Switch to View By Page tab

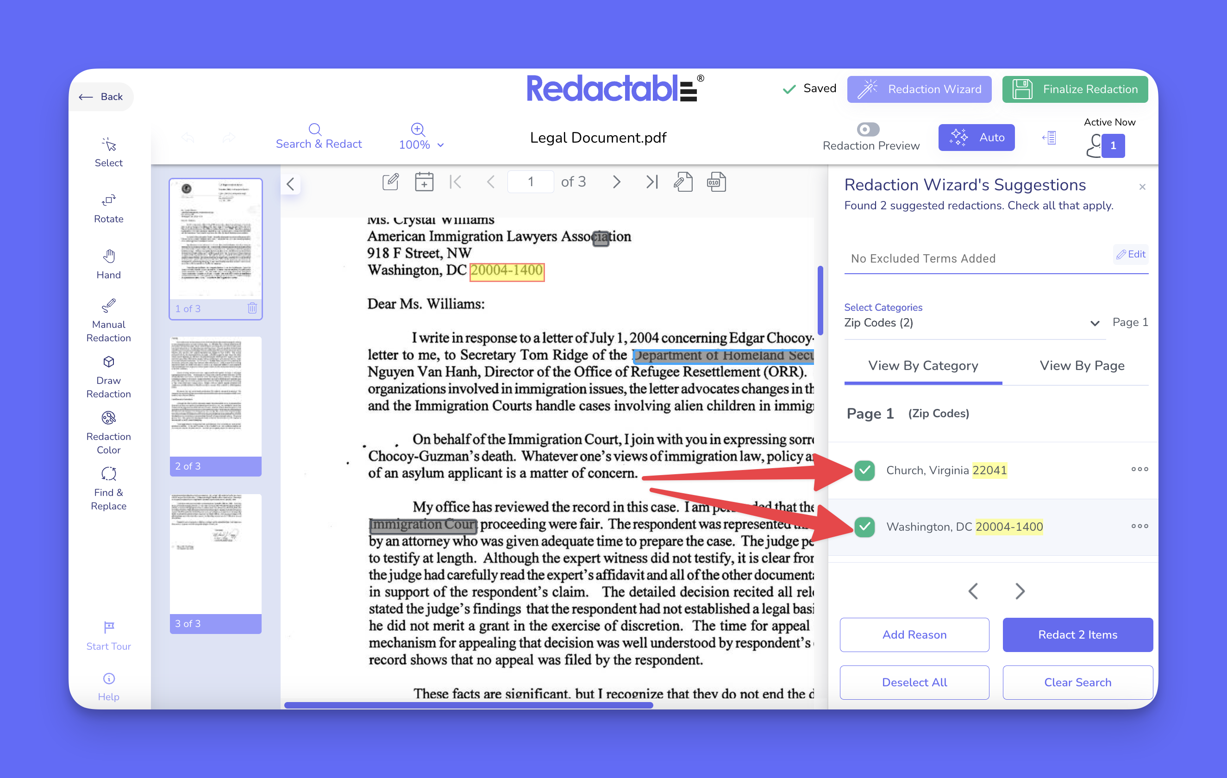(x=1081, y=365)
